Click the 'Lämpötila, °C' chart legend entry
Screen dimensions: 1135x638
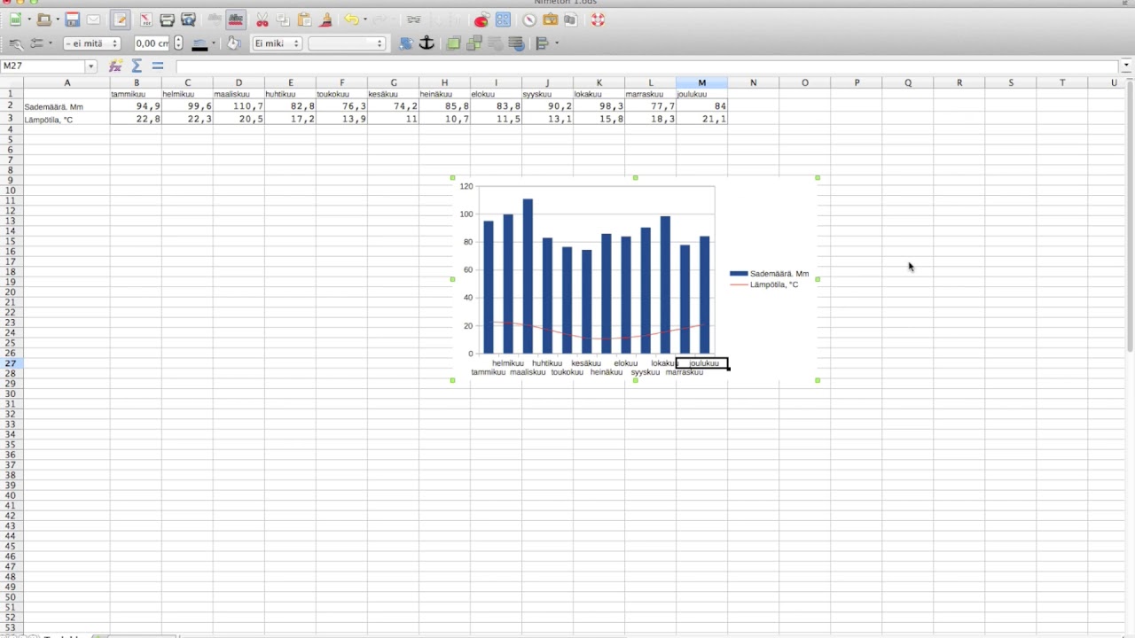point(764,284)
